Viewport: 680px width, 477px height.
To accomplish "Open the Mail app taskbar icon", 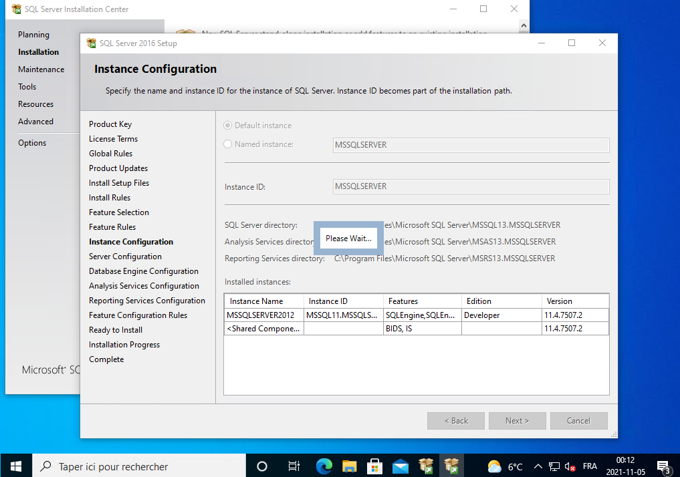I will pos(401,466).
